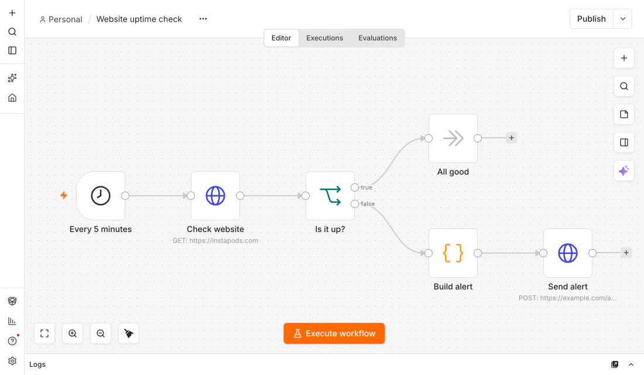Fit workflow to view
The width and height of the screenshot is (644, 375).
44,333
